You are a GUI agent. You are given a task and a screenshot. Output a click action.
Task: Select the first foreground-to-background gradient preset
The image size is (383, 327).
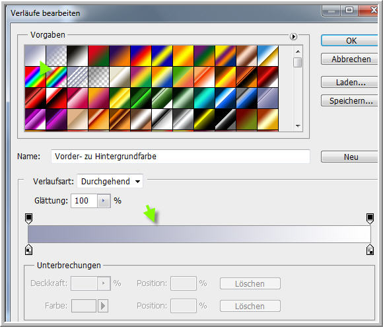tap(35, 55)
